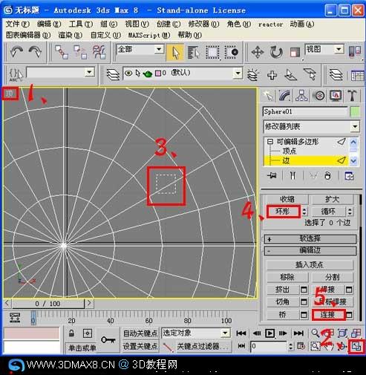Click the Create New Layer icon
366x375 pixels.
click(253, 74)
